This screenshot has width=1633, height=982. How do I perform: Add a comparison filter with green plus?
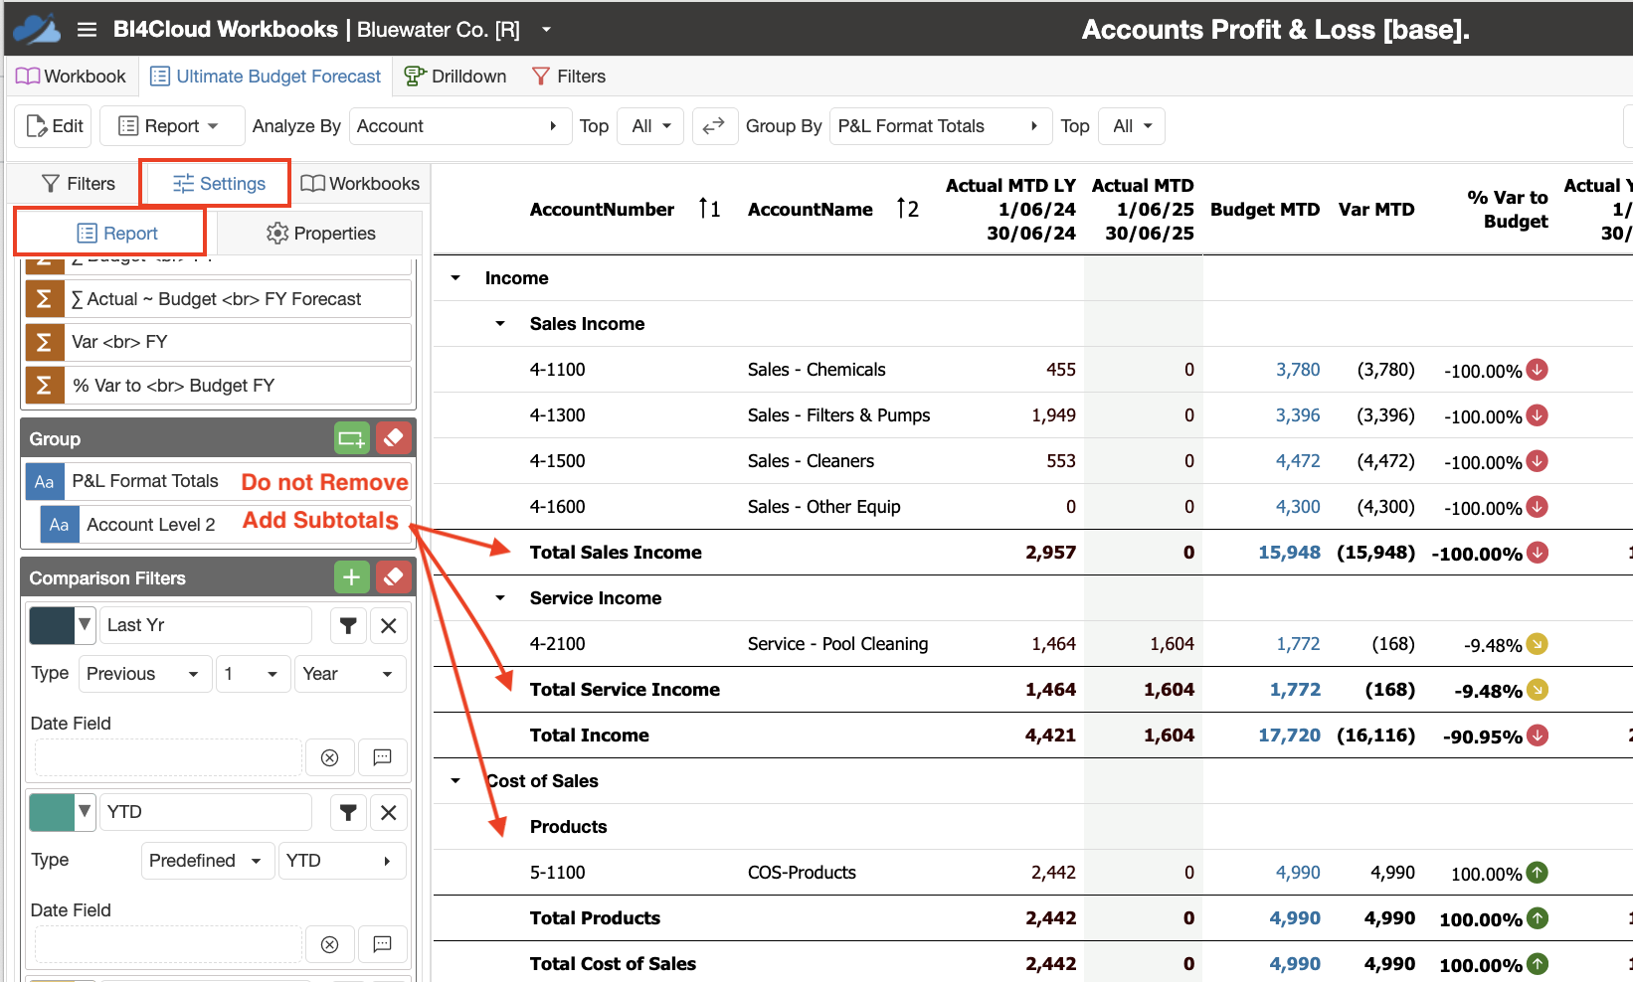pyautogui.click(x=351, y=577)
